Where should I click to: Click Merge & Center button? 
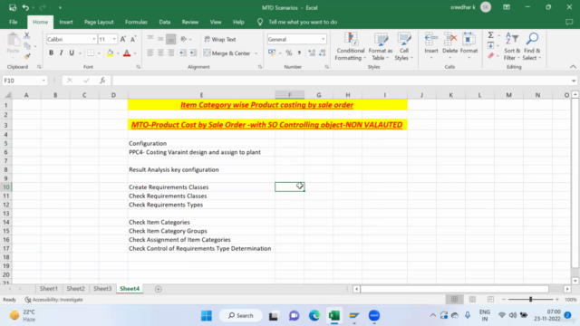click(x=227, y=53)
